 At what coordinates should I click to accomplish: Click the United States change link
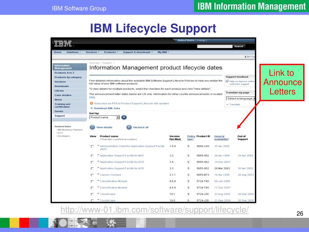tap(201, 40)
